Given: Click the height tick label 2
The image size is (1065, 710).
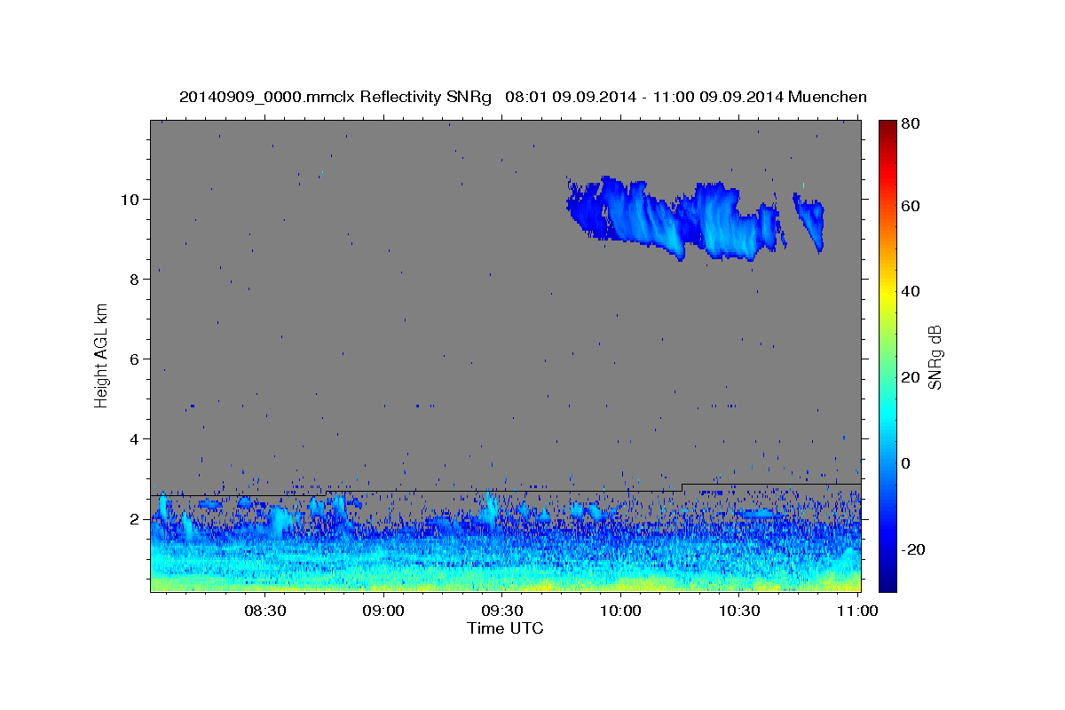Looking at the screenshot, I should pos(136,518).
